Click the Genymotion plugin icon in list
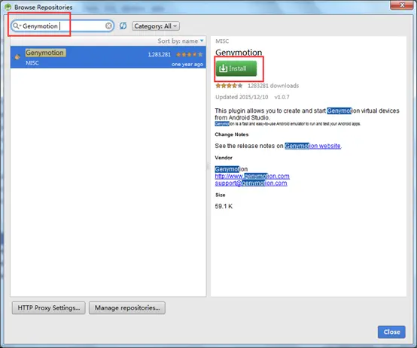Image resolution: width=417 pixels, height=348 pixels. coord(17,56)
